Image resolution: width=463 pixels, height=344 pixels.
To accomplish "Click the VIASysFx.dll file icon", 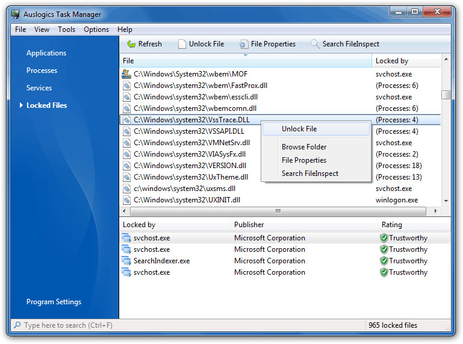I will [126, 154].
